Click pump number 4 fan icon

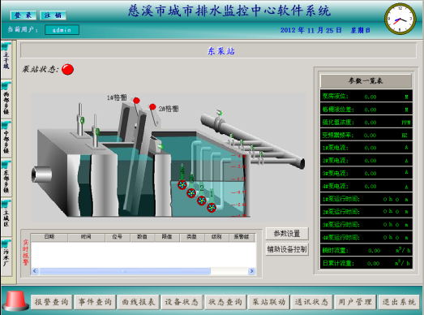coord(182,185)
